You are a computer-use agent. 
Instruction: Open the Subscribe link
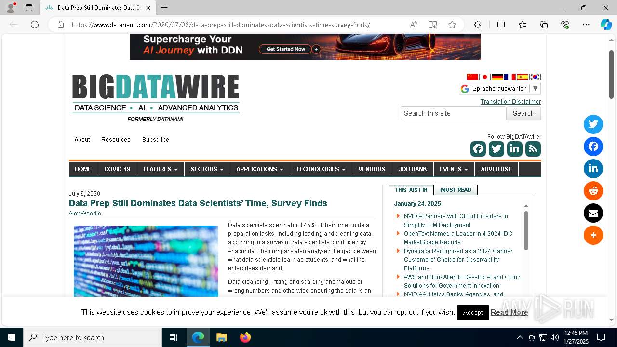[x=156, y=140]
